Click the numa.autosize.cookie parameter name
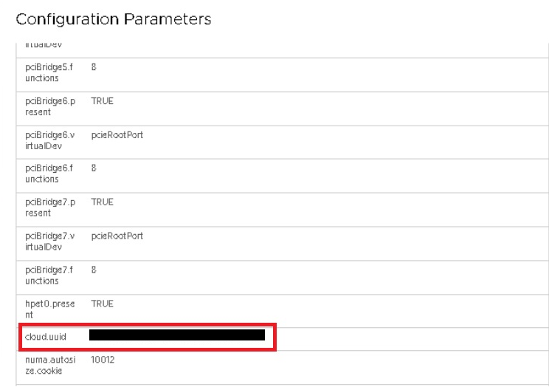 tap(49, 365)
